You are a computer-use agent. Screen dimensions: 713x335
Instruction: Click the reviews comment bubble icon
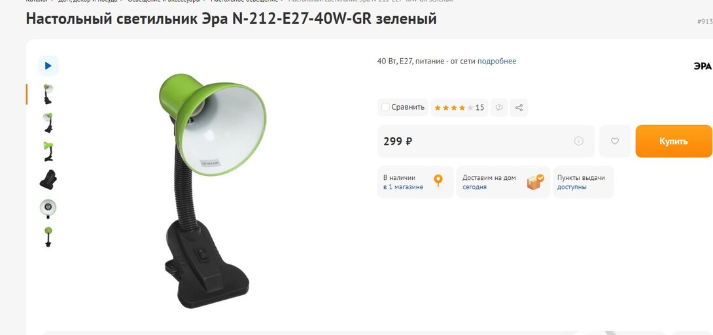(499, 108)
